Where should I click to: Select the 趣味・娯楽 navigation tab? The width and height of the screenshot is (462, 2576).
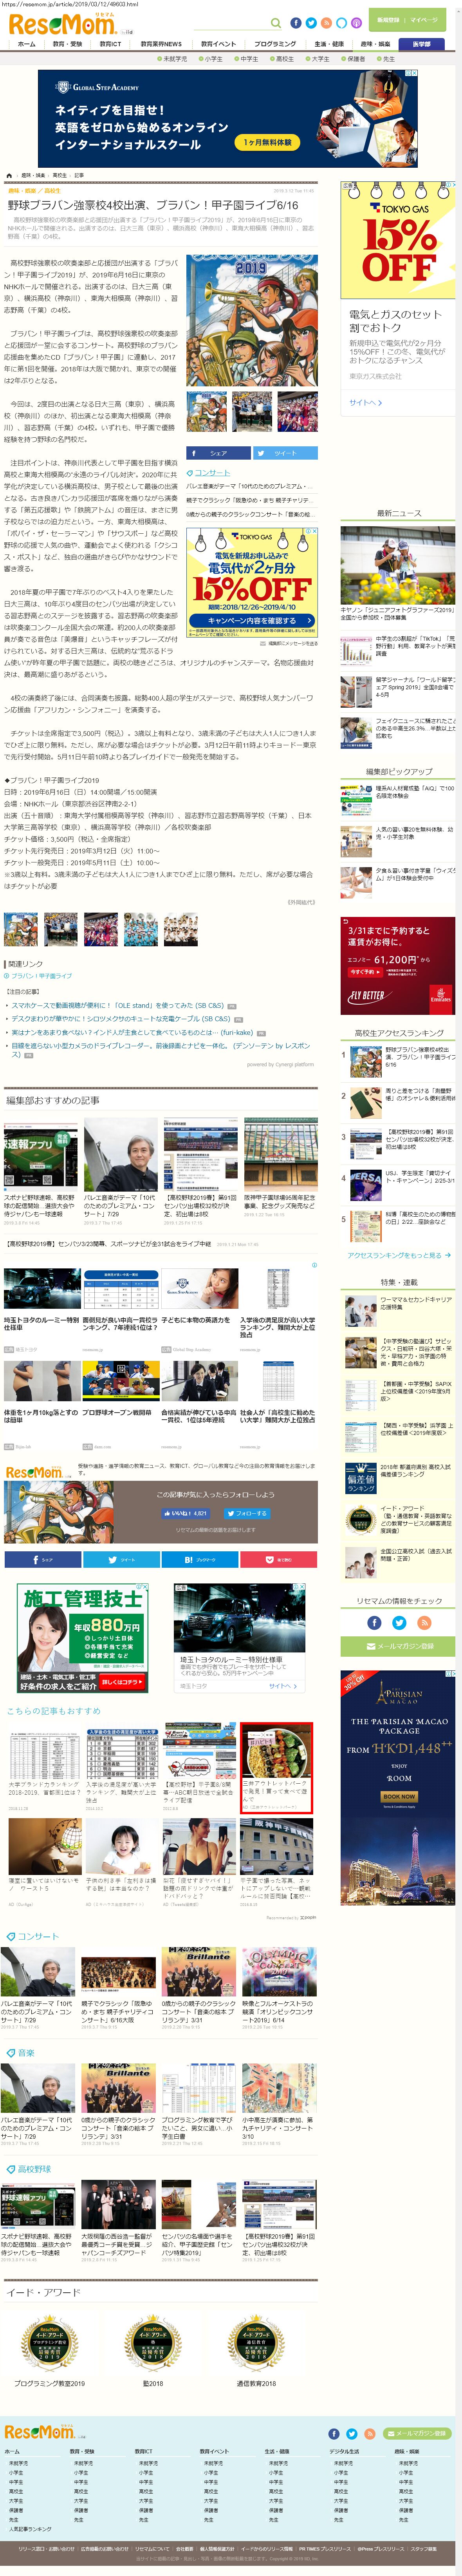375,44
